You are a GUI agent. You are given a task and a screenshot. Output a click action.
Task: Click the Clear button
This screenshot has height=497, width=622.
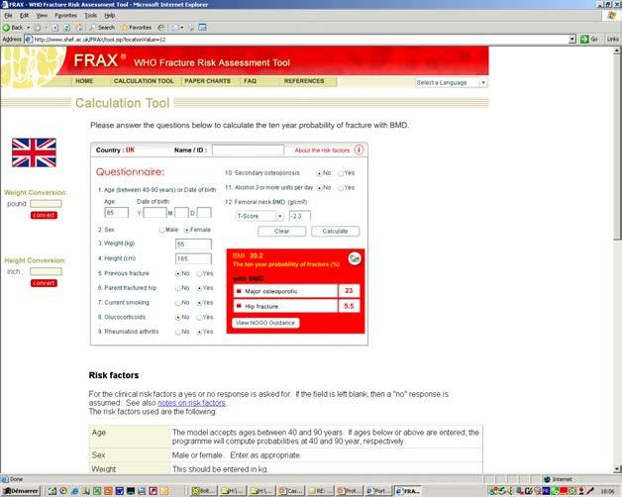pyautogui.click(x=281, y=231)
